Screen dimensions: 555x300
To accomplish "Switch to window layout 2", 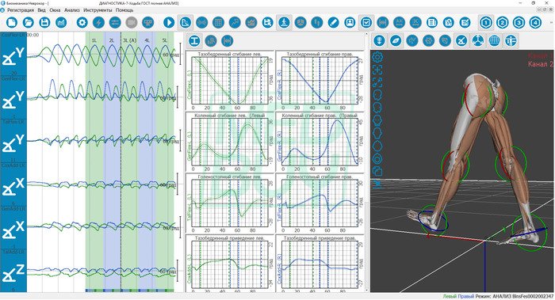I will [x=502, y=23].
